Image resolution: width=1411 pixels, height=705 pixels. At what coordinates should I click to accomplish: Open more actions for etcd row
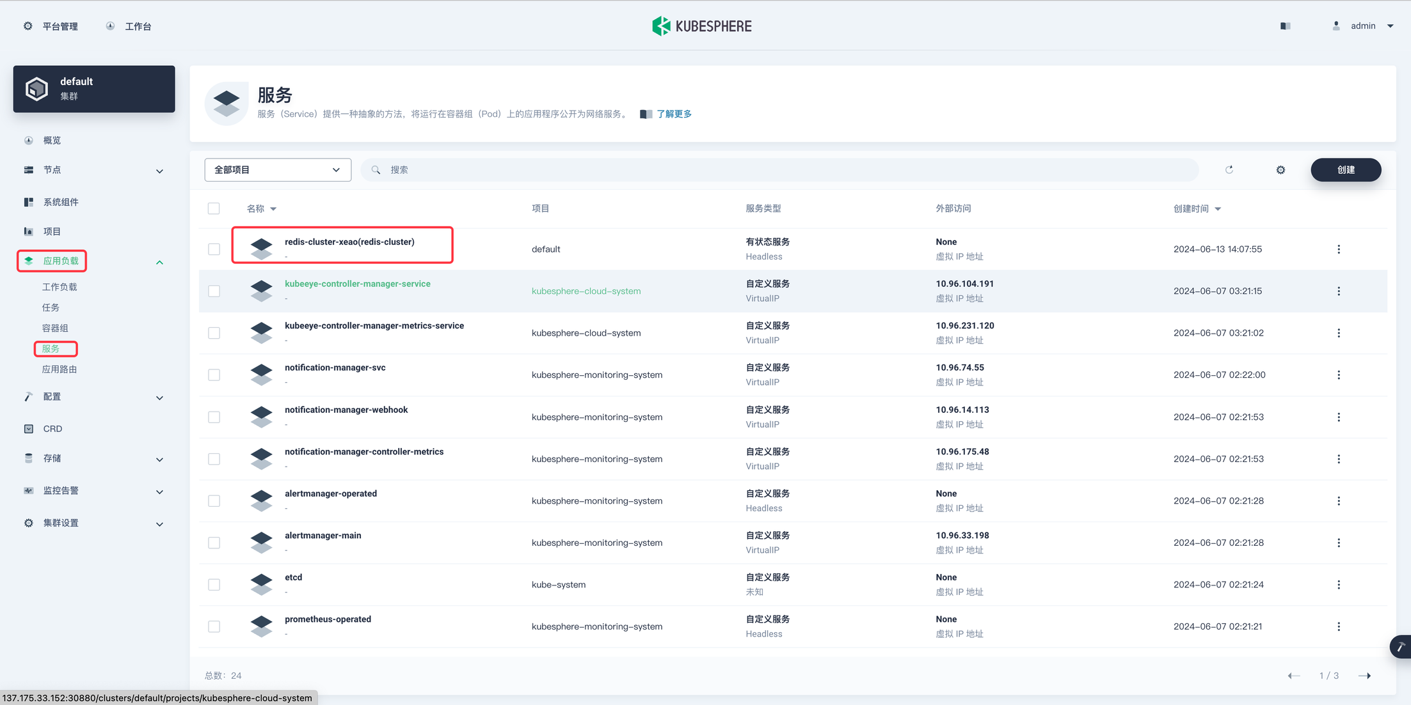click(1339, 585)
